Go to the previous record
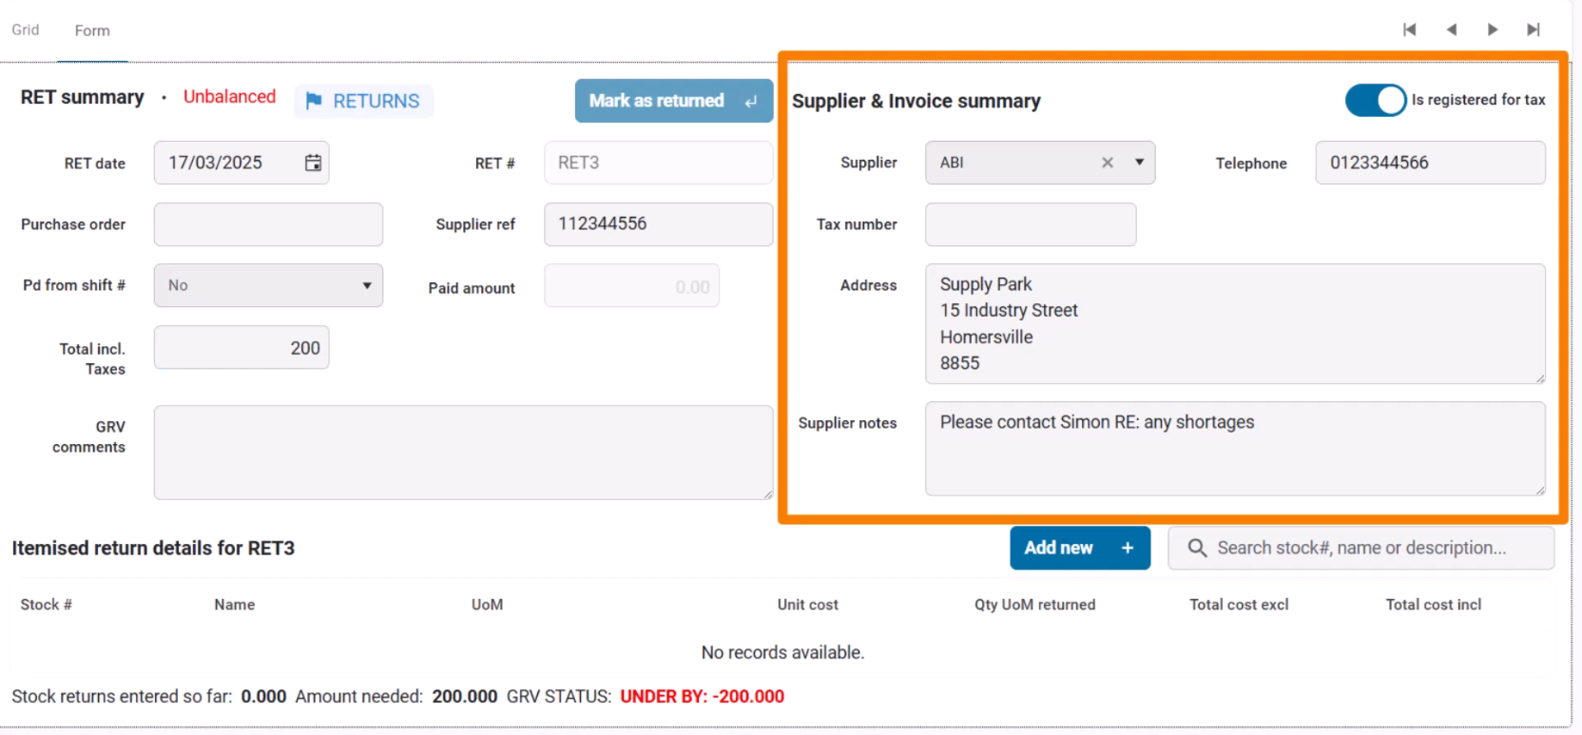The height and width of the screenshot is (735, 1582). pos(1451,29)
